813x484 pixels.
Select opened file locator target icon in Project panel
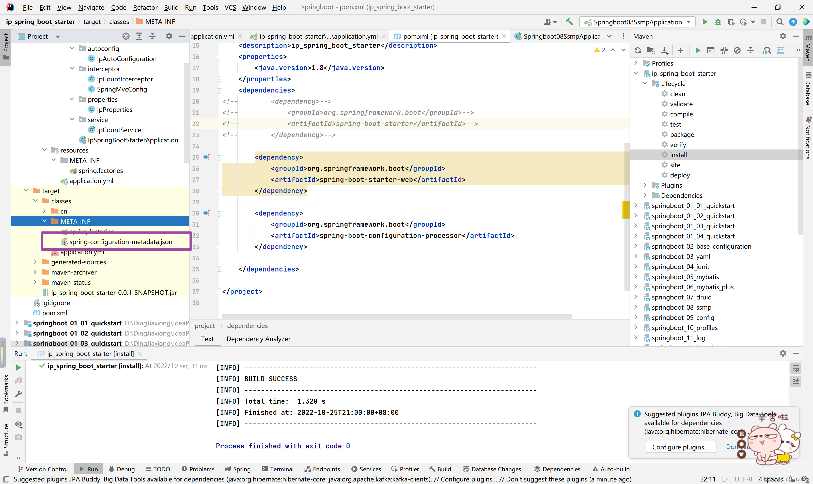[x=126, y=36]
